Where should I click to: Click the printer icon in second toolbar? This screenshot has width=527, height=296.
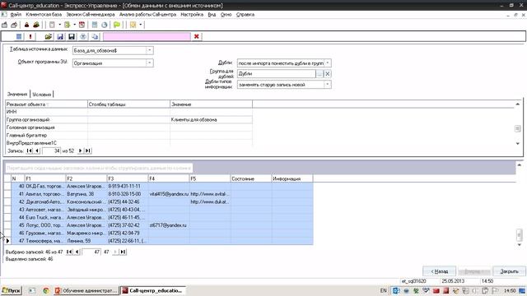pyautogui.click(x=83, y=36)
